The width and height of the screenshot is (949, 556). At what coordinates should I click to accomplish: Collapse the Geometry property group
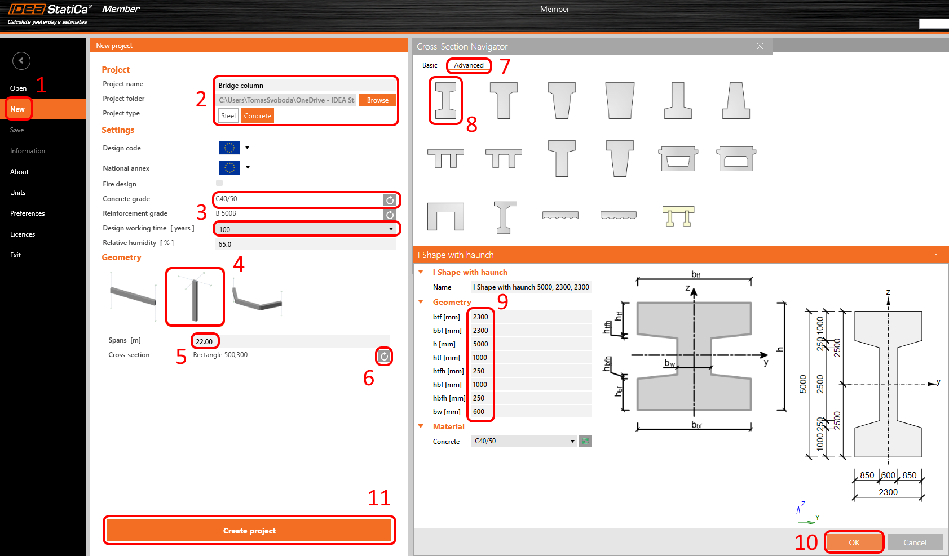click(421, 302)
